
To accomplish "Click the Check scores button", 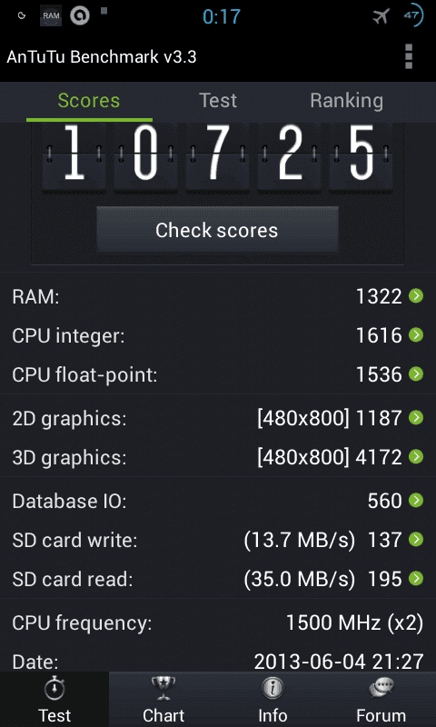I will (217, 230).
